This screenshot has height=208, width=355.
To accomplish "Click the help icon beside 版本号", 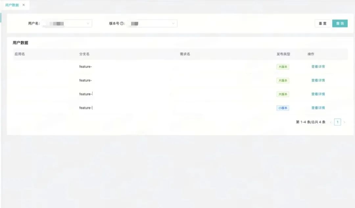I will 122,24.
